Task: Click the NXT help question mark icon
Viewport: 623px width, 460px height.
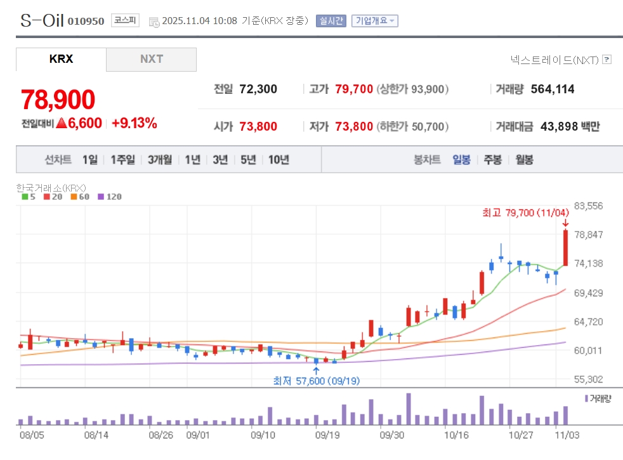Action: [x=607, y=60]
